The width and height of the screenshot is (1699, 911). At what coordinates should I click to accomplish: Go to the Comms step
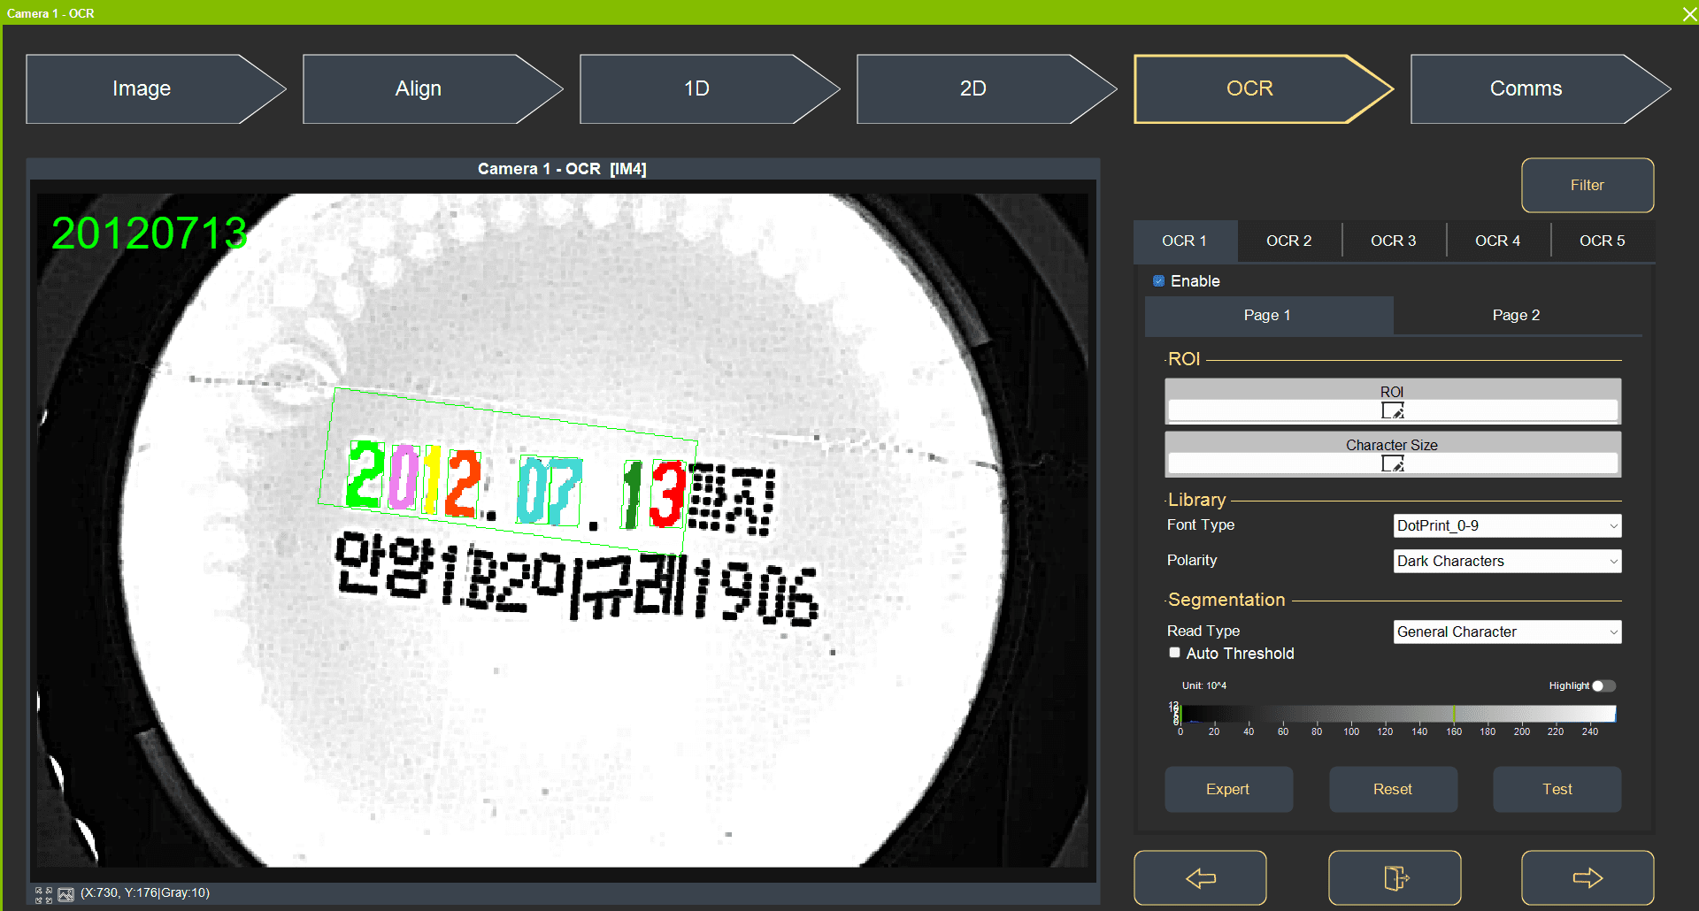coord(1541,88)
